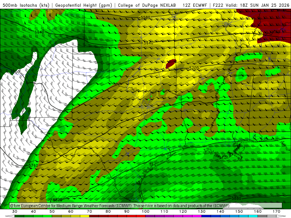Click 'College of DuPage NEXLAB' in the header
291x218 pixels.
[x=147, y=5]
